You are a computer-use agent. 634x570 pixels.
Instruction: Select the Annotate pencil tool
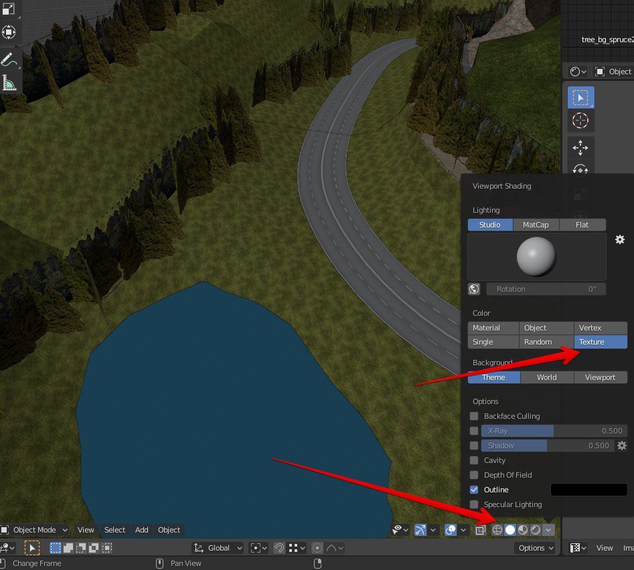coord(9,59)
